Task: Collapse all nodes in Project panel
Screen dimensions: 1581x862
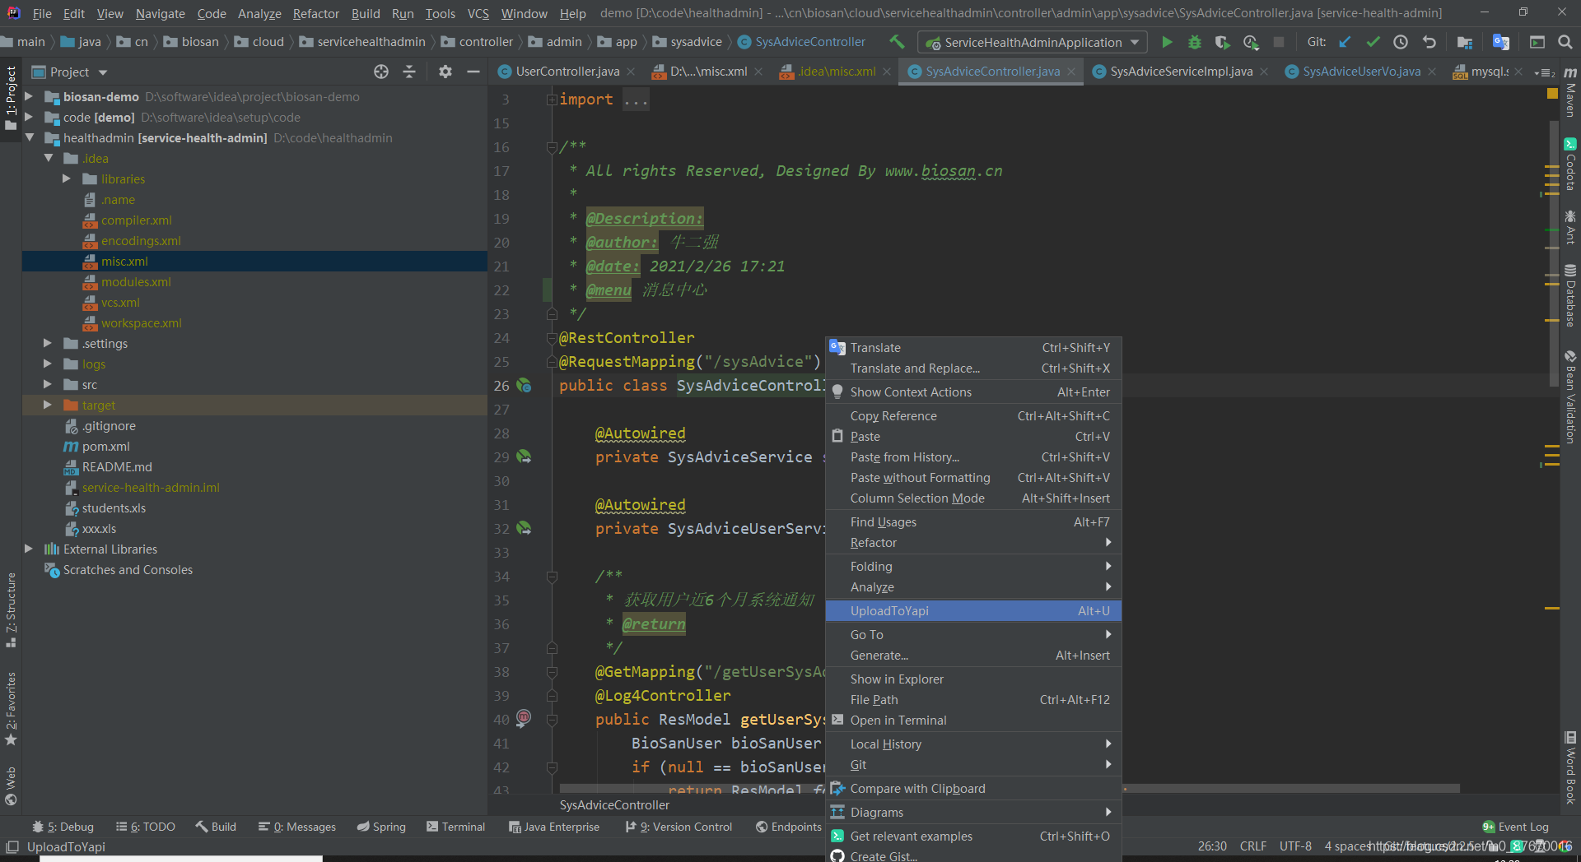Action: coord(409,72)
